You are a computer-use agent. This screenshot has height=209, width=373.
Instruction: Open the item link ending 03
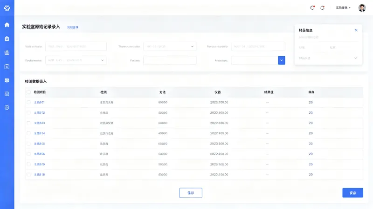tap(39, 123)
